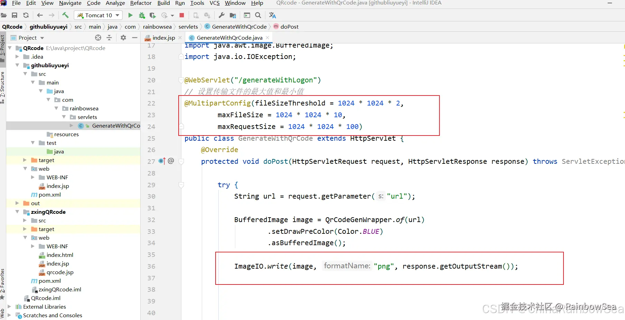Image resolution: width=625 pixels, height=320 pixels.
Task: Open the Project view type dropdown
Action: click(42, 38)
